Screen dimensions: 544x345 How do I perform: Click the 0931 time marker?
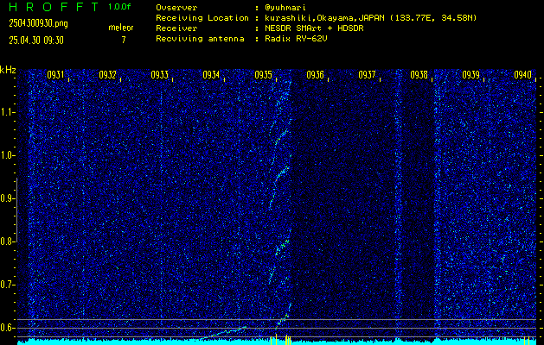(x=56, y=75)
